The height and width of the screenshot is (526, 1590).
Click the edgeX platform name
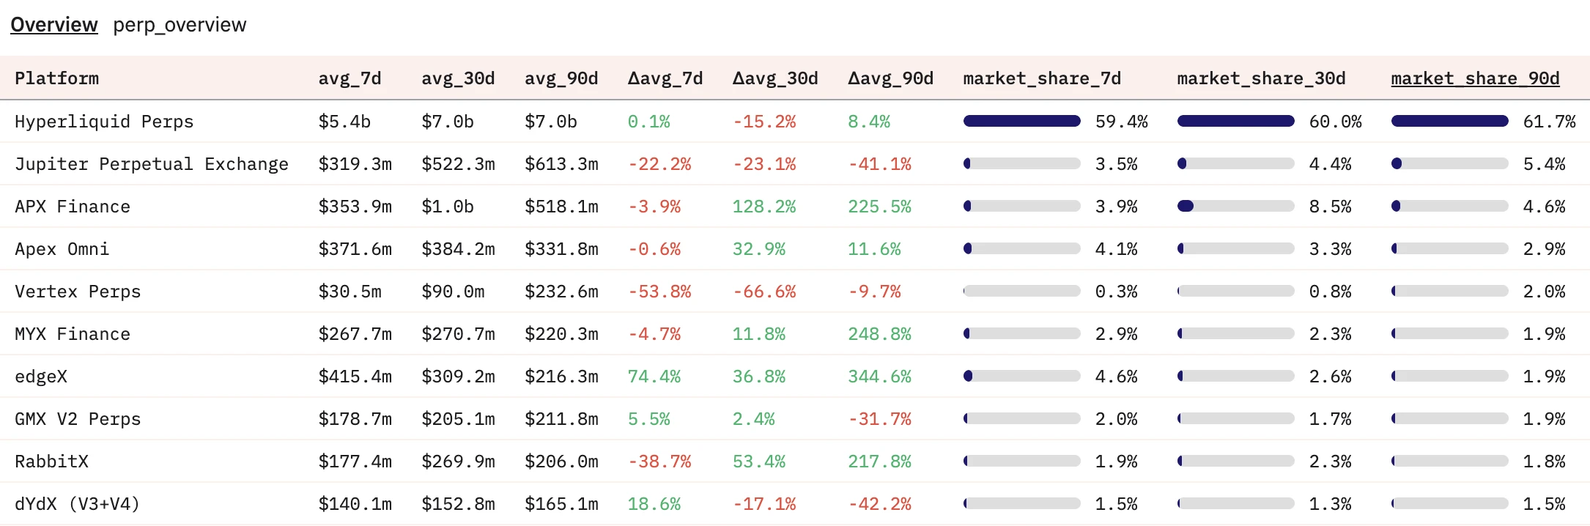[x=41, y=377]
